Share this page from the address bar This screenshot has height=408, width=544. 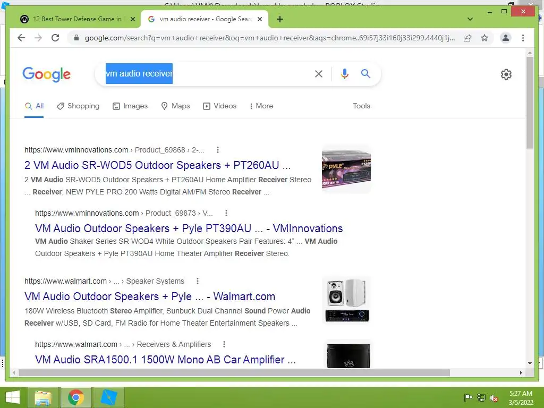point(467,38)
